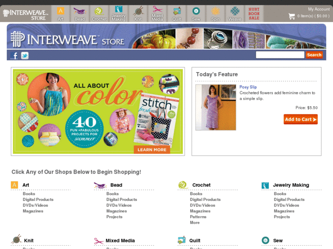Open the Quilt shop from the top navigation

pos(176,14)
